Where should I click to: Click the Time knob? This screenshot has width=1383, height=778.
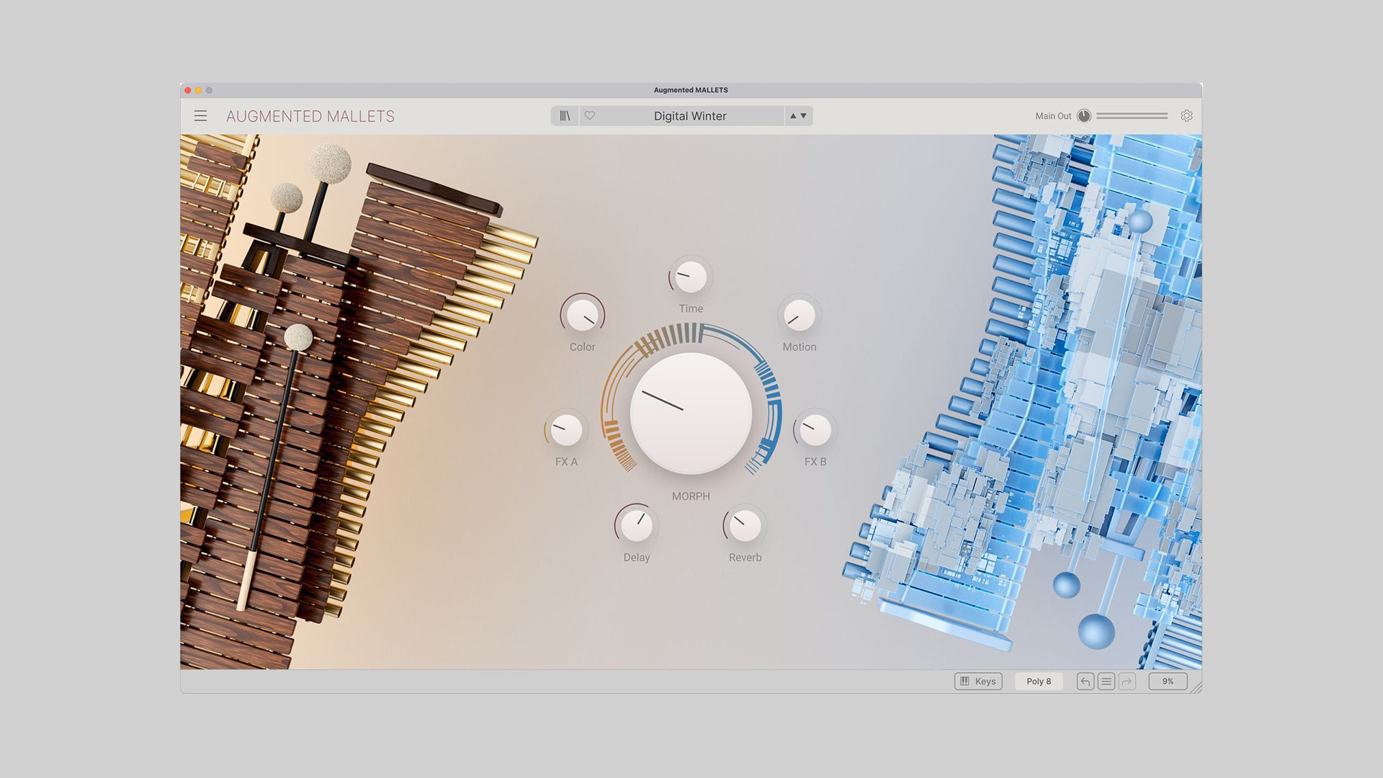click(x=691, y=277)
